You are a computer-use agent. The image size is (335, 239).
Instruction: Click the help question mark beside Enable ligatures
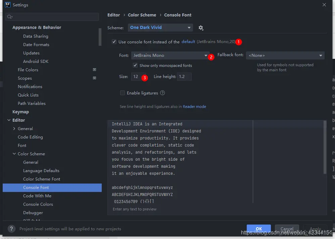pos(162,93)
